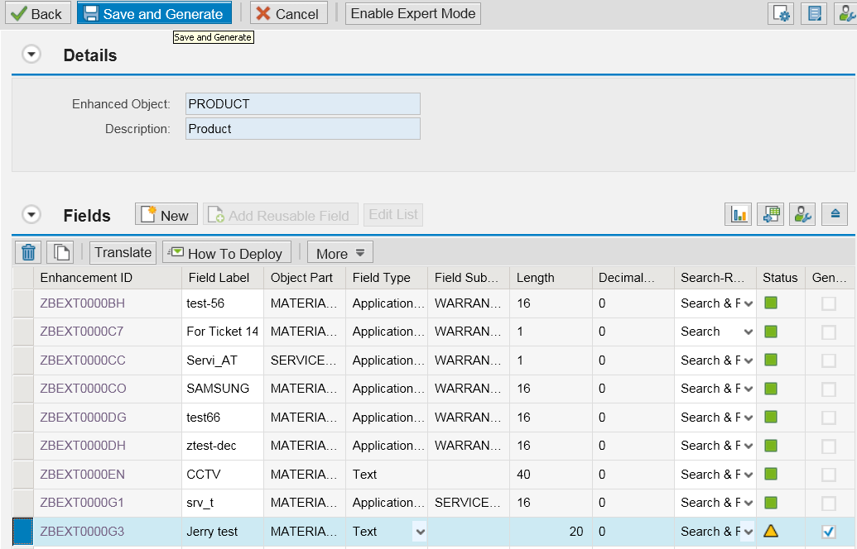Open Search-Relevance dropdown for CCTV row
857x549 pixels.
749,475
